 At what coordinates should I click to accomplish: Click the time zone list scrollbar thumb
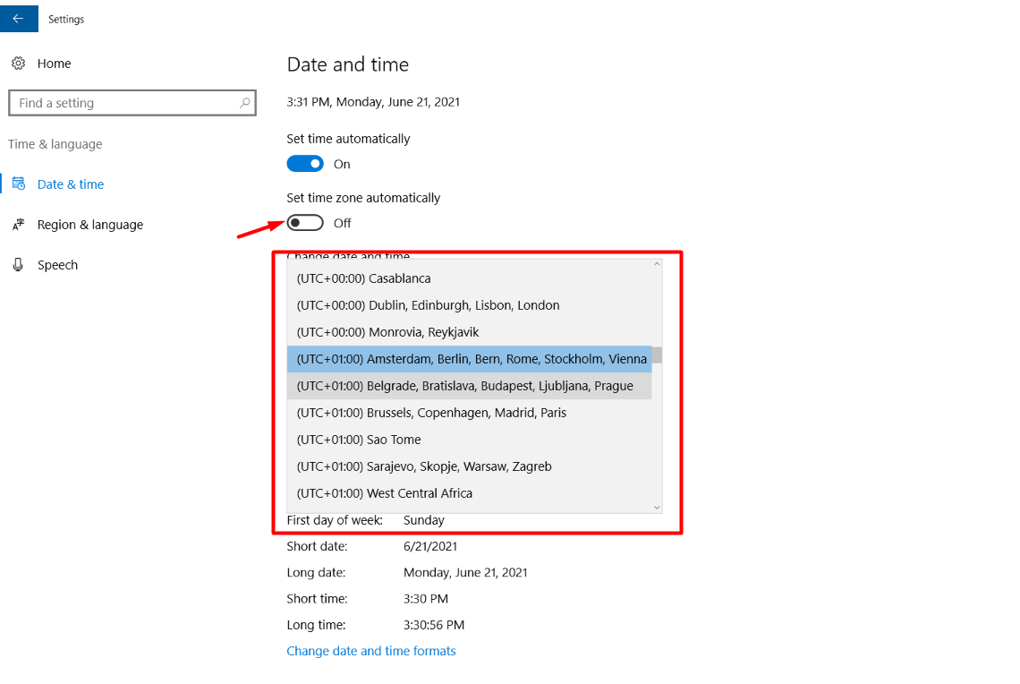pos(657,355)
